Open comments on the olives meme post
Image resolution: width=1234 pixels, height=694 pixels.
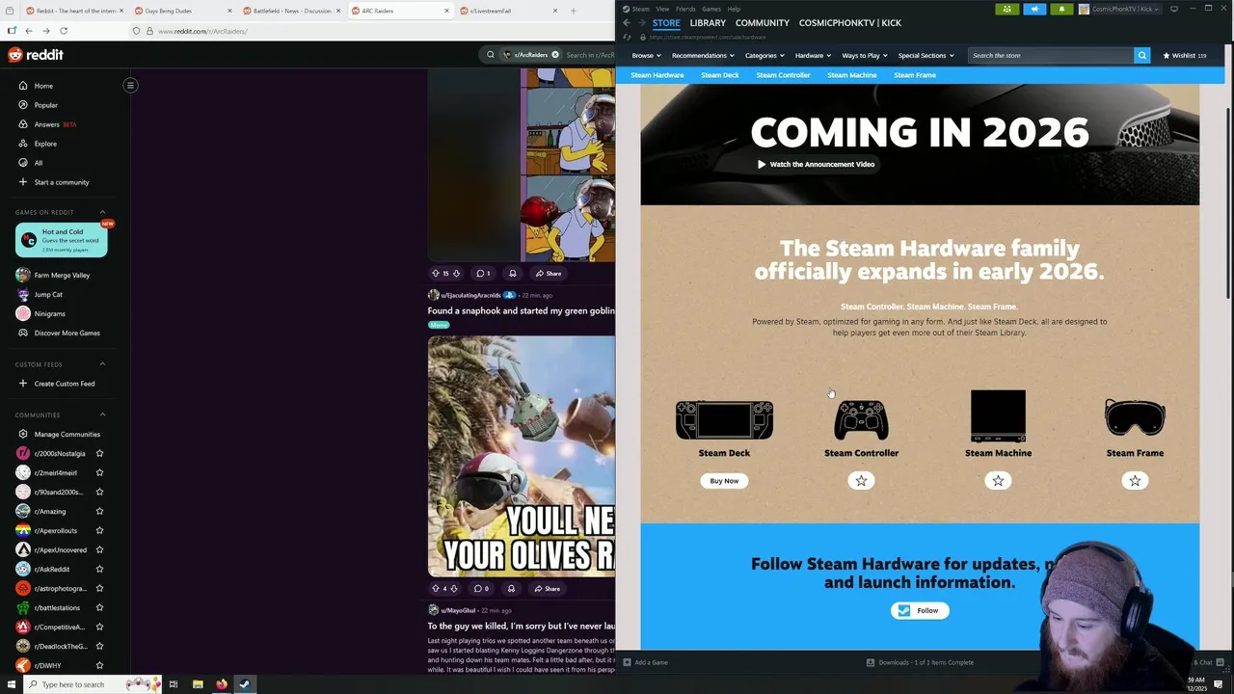(481, 588)
